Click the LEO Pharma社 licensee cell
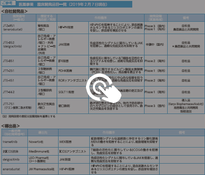Viewport: 205px width, 175px height. [43, 159]
